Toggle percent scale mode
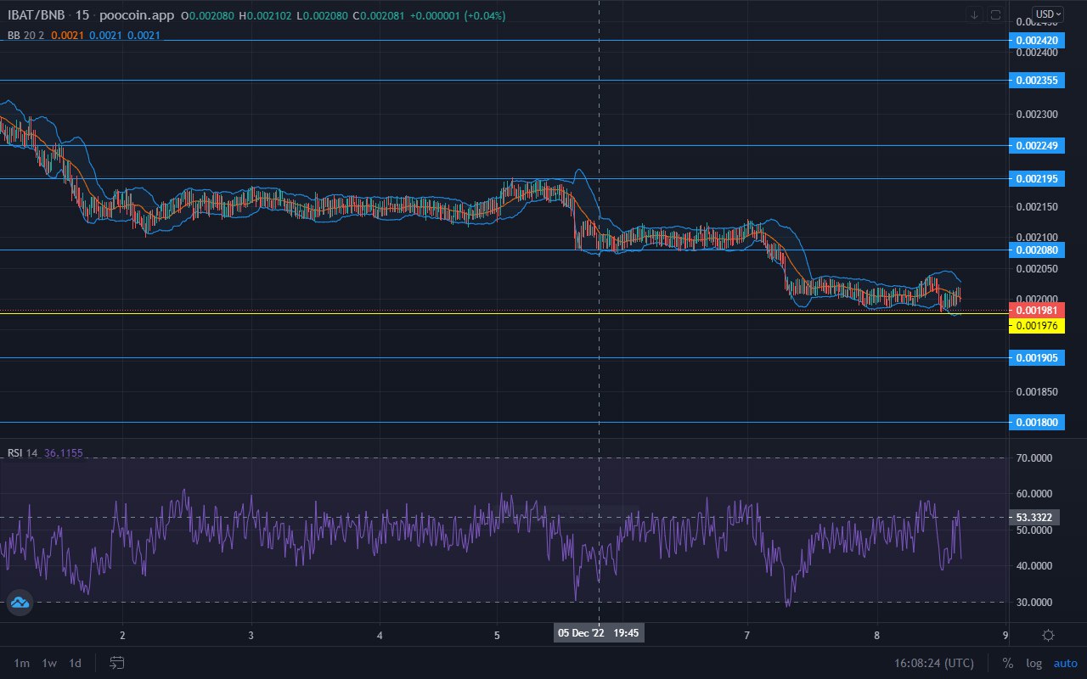Screen dimensions: 1087x679 point(1008,663)
